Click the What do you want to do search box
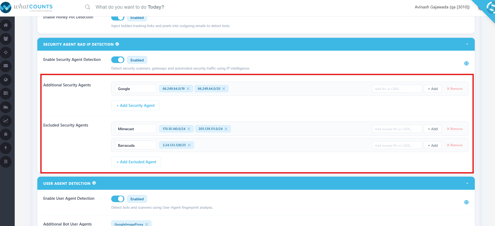Screen dimensions: 495x226 [x=130, y=7]
